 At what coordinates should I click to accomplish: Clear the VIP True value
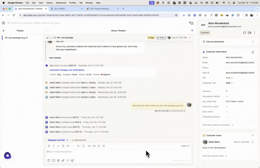click(x=232, y=78)
